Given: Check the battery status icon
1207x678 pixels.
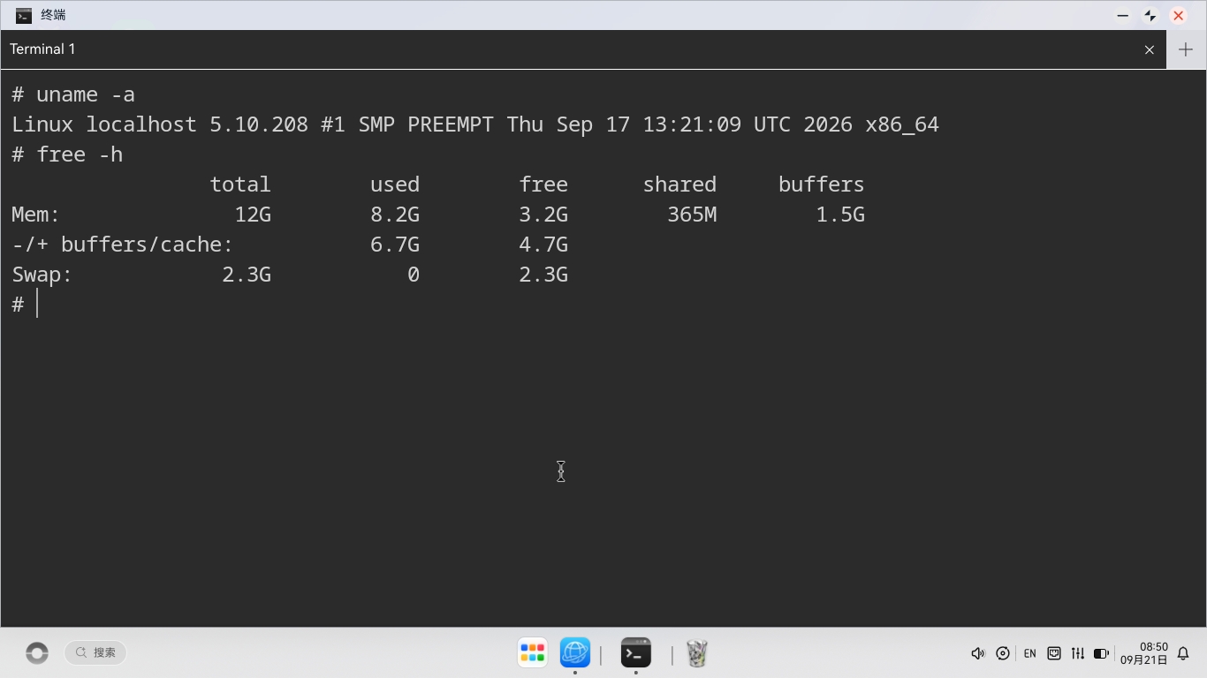Looking at the screenshot, I should pyautogui.click(x=1101, y=653).
